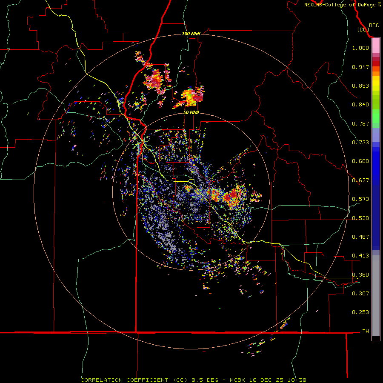Click the 0.307 color scale label
Screen dimensions: 383x383
(x=360, y=293)
